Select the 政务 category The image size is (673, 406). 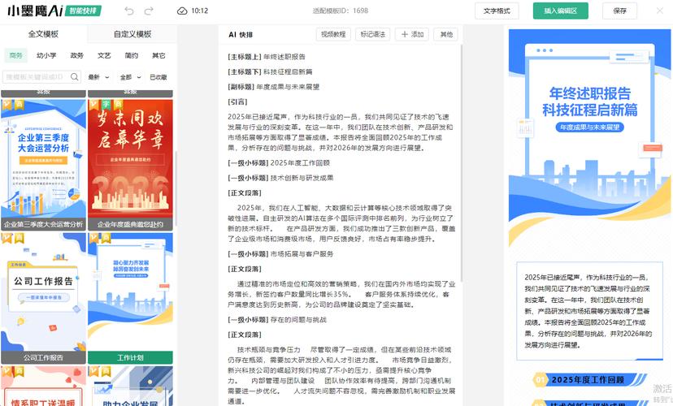click(x=77, y=55)
